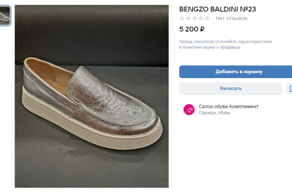This screenshot has height=194, width=292.
Task: Click the bookmark icon beside Написать
Action: pos(290,89)
